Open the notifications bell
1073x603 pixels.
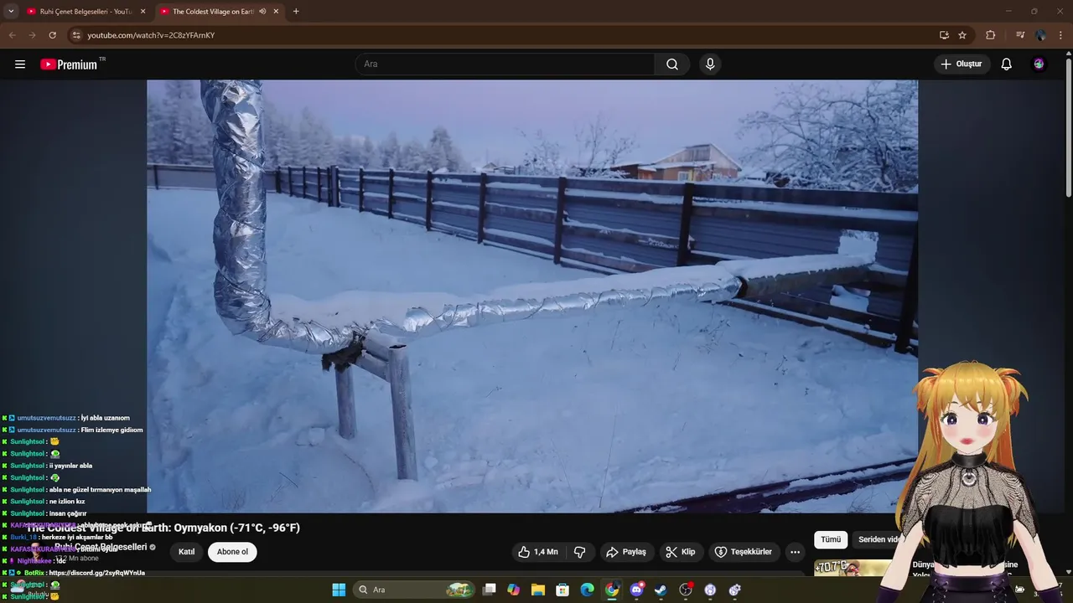[x=1007, y=64]
